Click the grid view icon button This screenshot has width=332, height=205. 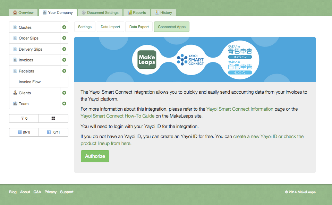53,118
